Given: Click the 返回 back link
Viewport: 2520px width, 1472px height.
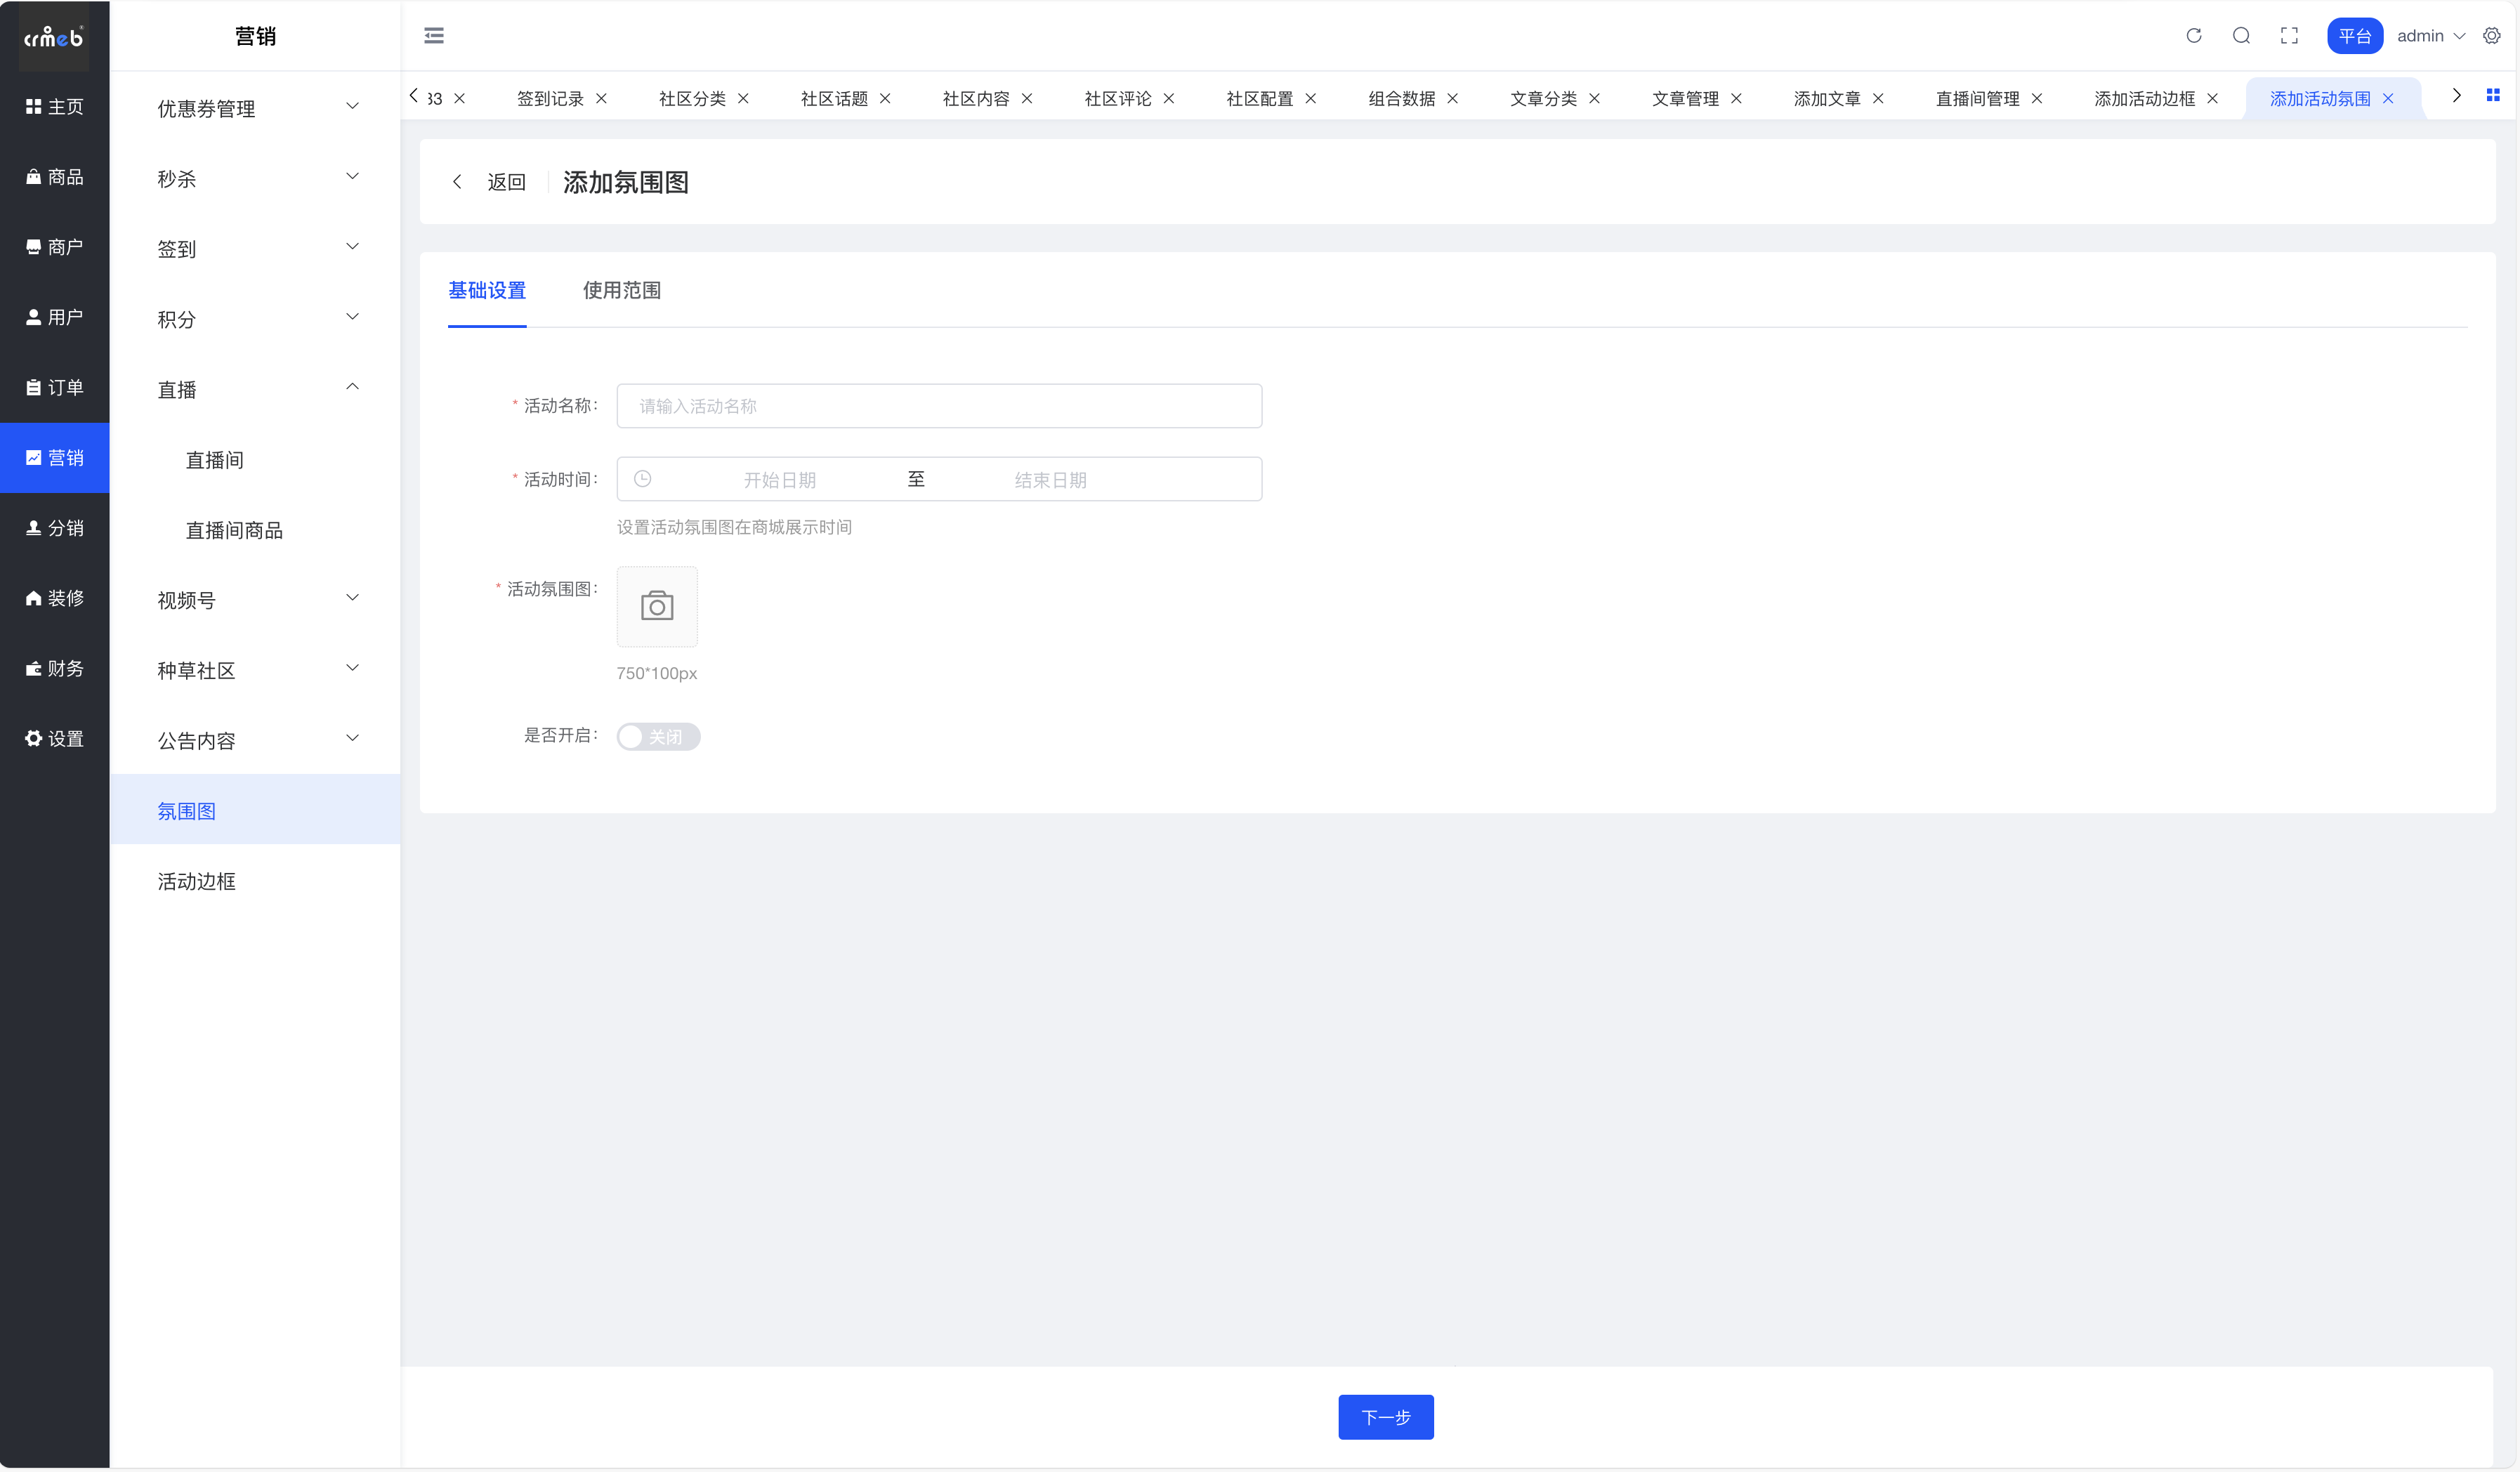Looking at the screenshot, I should click(x=505, y=182).
